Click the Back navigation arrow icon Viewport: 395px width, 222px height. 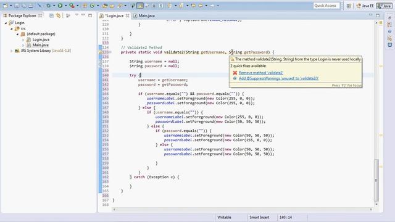(x=201, y=6)
